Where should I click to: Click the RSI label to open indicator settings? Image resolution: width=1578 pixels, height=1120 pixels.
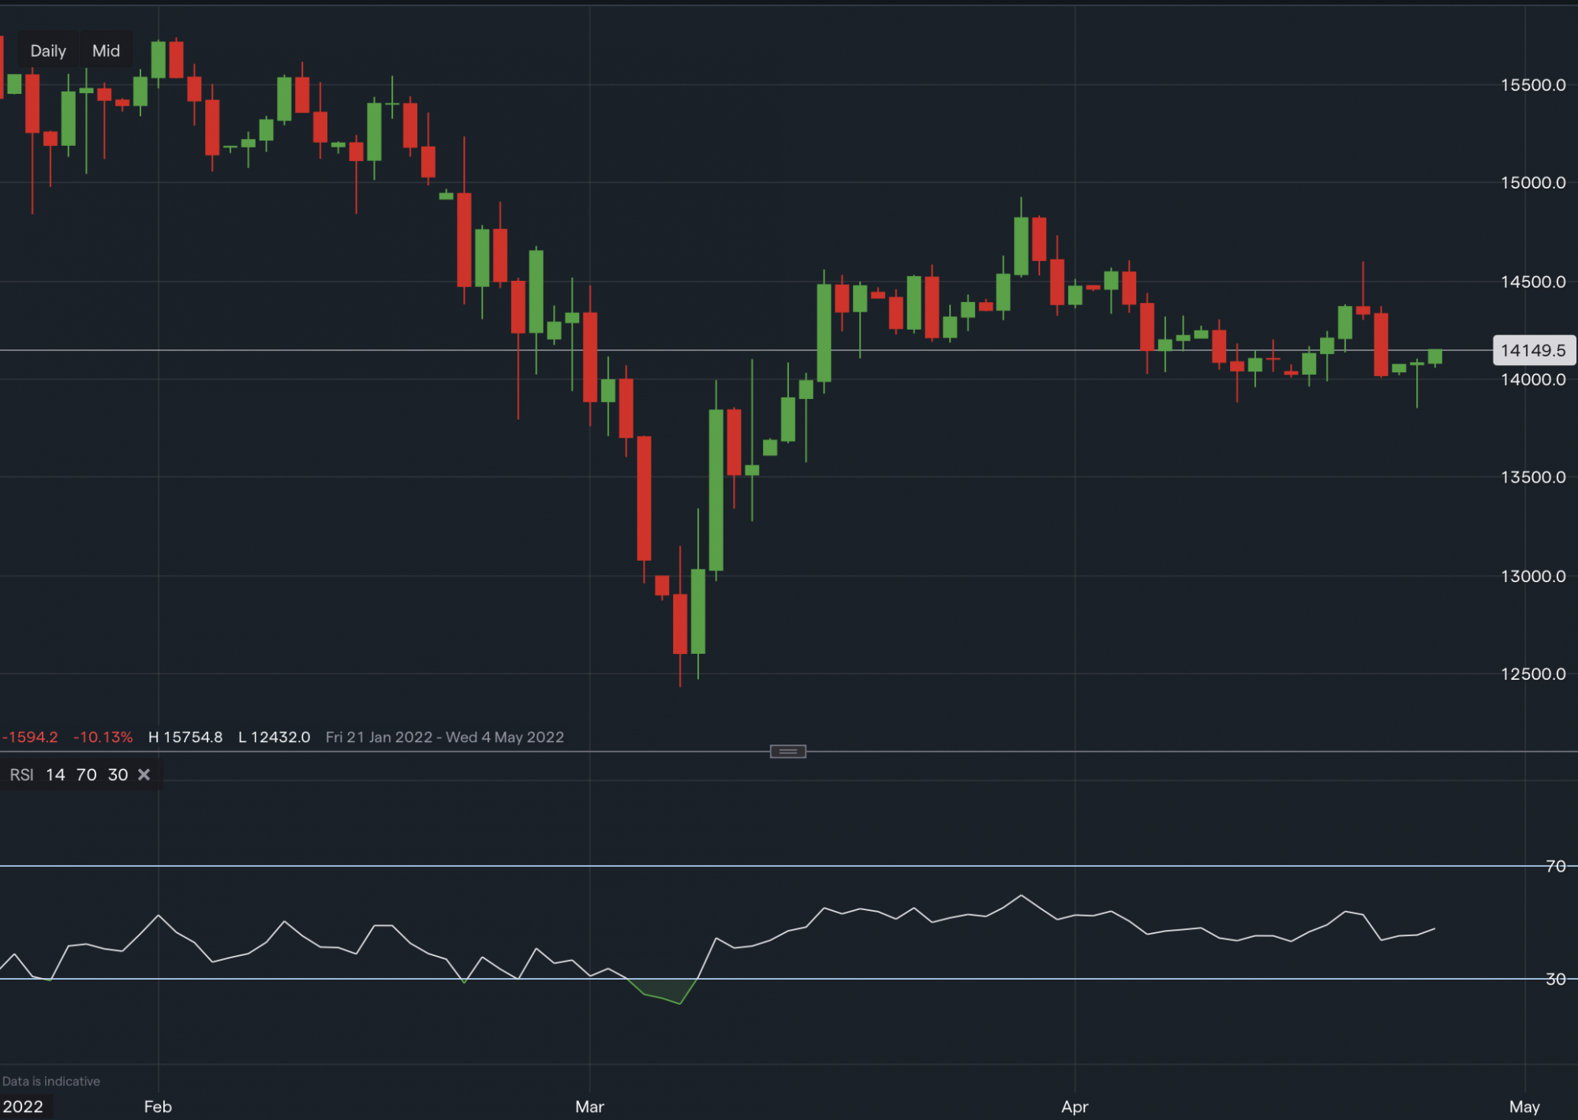[21, 775]
